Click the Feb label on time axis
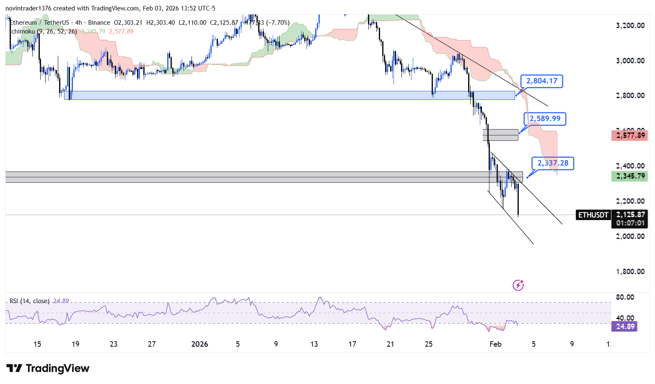This screenshot has width=655, height=384. tap(495, 344)
